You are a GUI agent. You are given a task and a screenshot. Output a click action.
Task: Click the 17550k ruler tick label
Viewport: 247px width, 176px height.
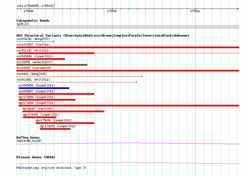[112, 11]
